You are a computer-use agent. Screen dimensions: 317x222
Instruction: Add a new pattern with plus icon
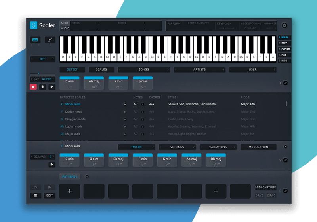[87, 177]
